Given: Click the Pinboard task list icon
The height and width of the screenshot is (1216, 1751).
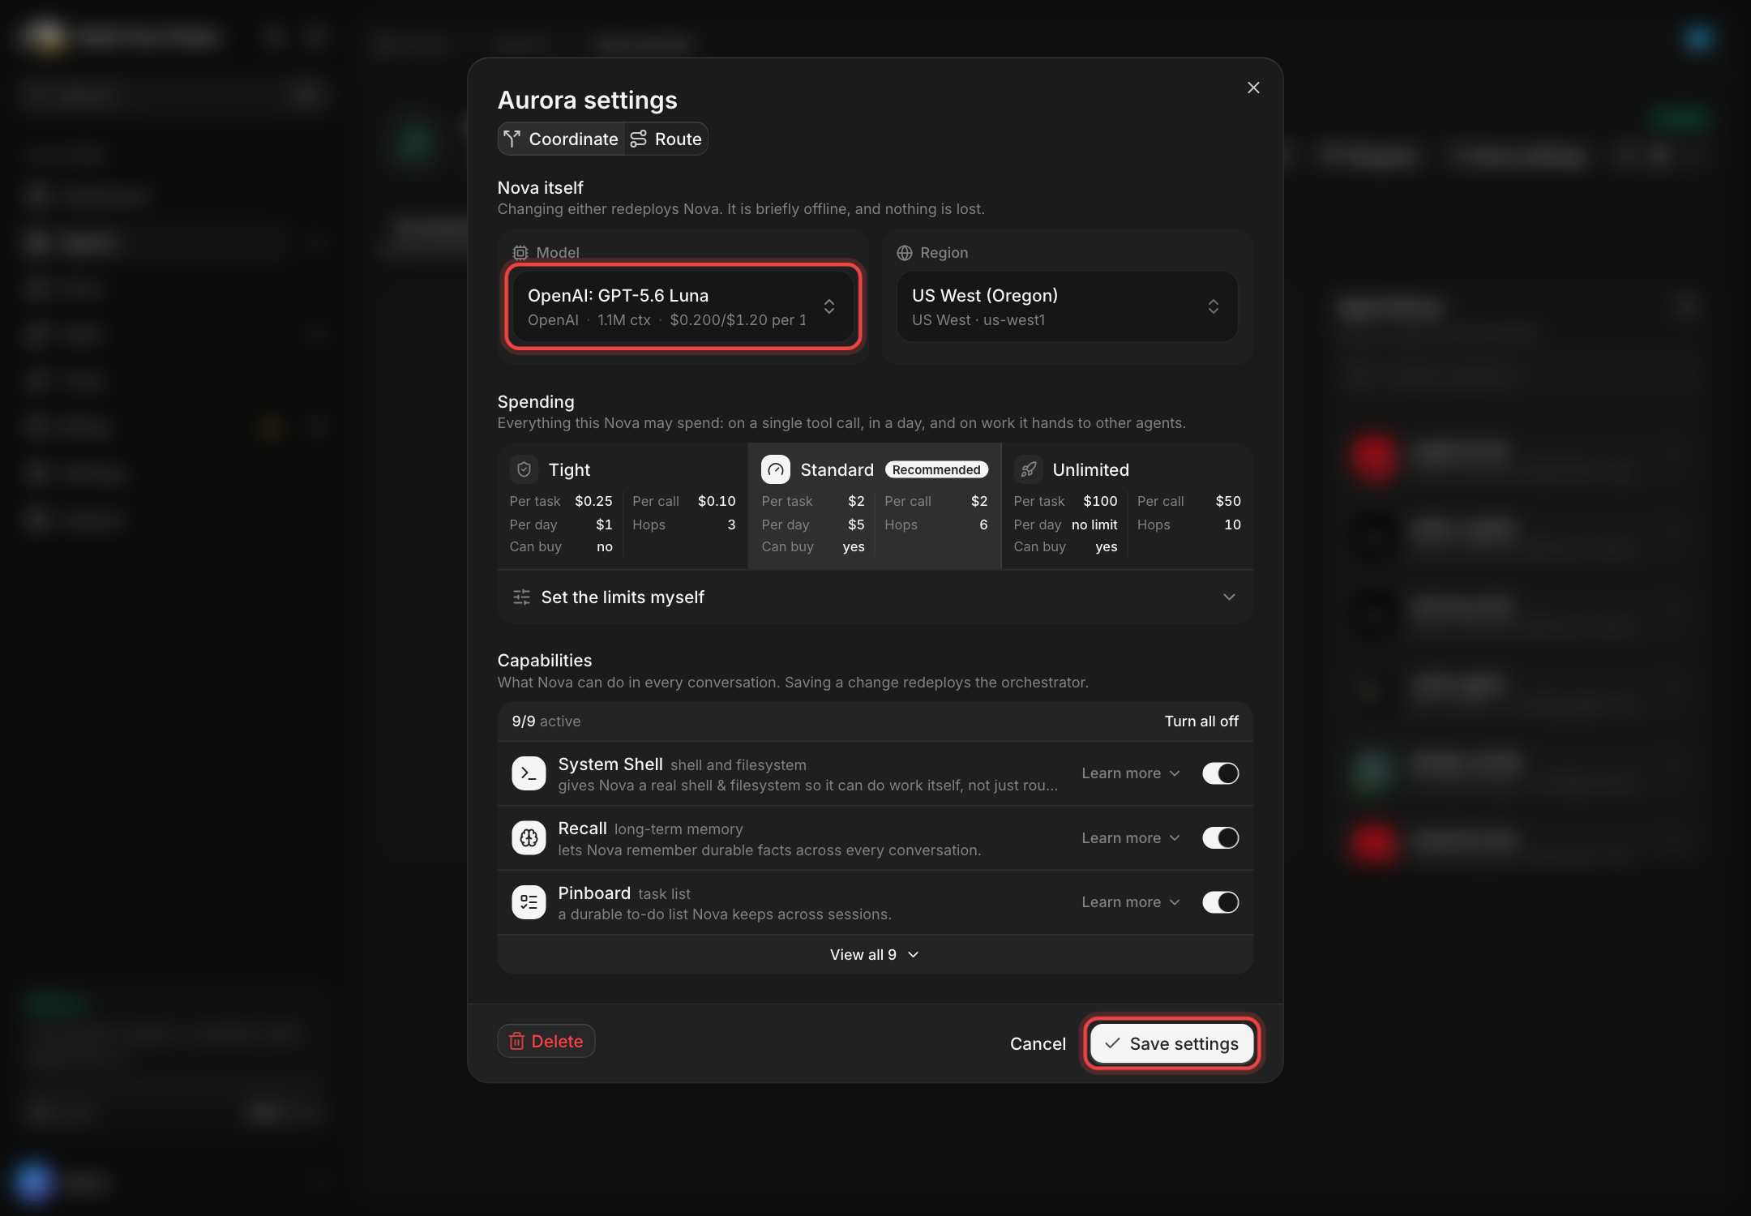Looking at the screenshot, I should click(529, 902).
